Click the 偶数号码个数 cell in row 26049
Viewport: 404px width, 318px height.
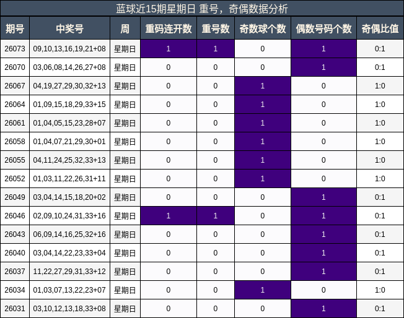pos(324,197)
